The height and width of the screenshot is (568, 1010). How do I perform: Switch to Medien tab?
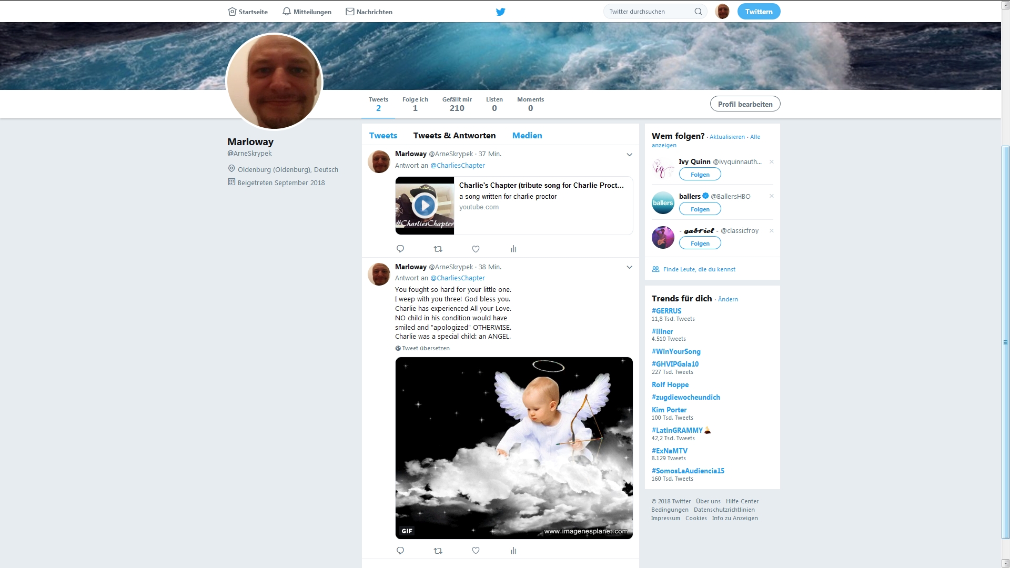(527, 136)
